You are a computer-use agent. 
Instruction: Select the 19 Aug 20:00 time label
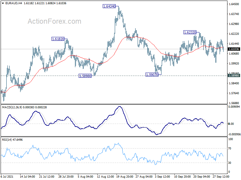click(x=125, y=177)
